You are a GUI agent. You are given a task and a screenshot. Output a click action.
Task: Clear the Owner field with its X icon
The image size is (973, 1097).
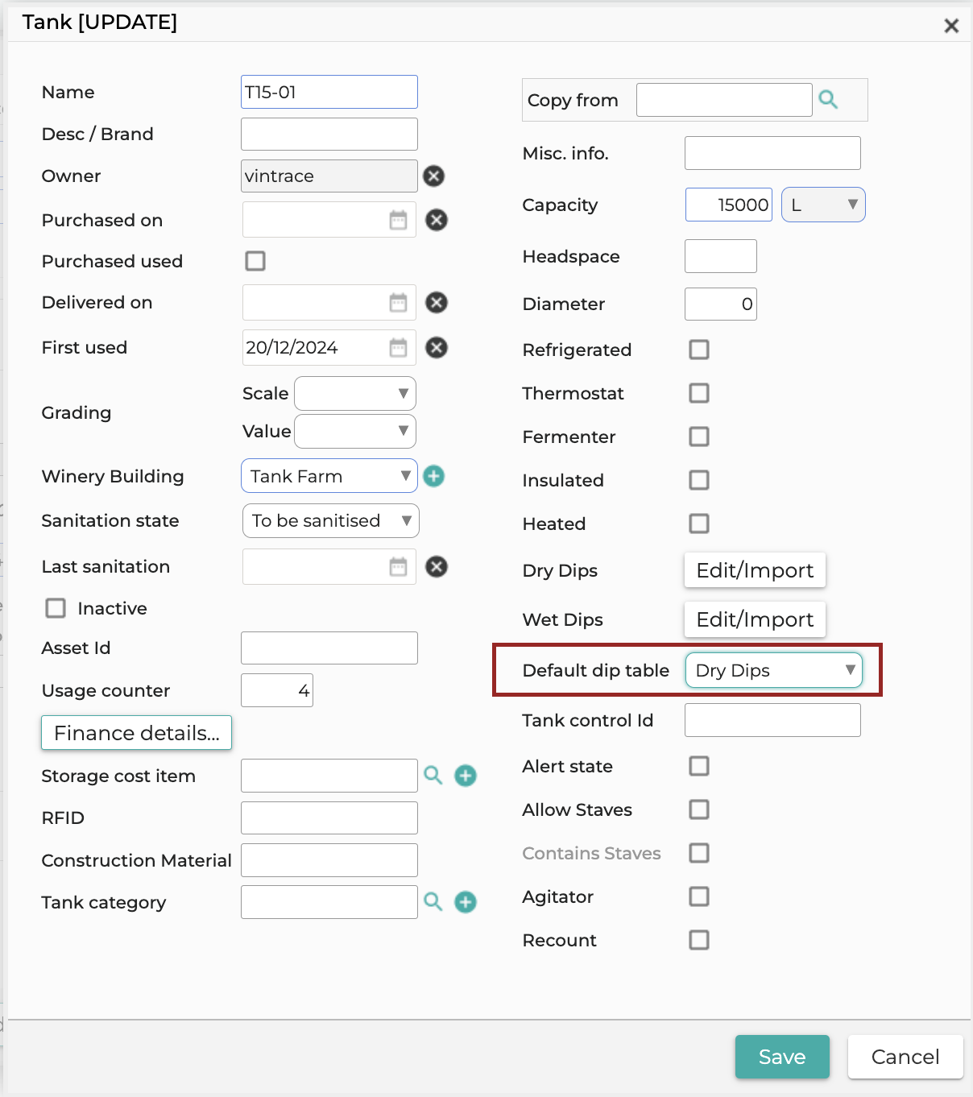[434, 176]
